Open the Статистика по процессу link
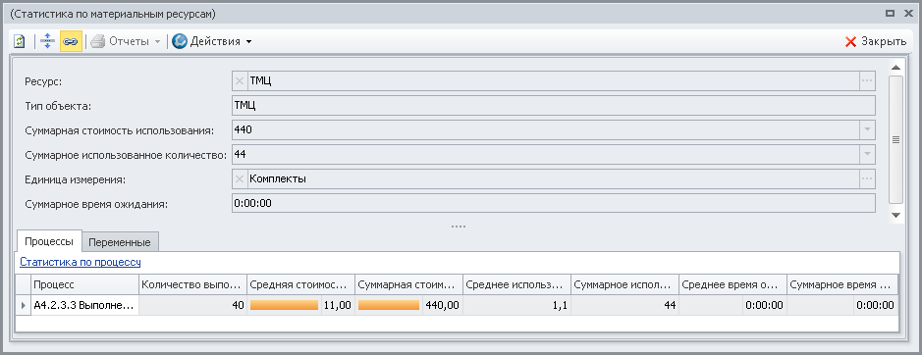Screen dimensions: 922x355 (80, 262)
